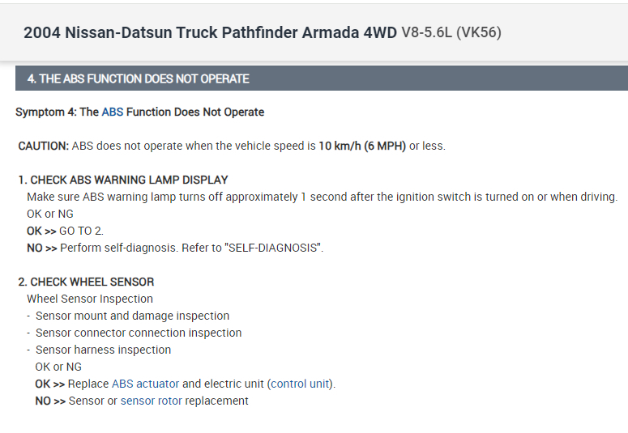Click the Sensor connector connection inspection item
The image size is (628, 433).
pos(139,333)
